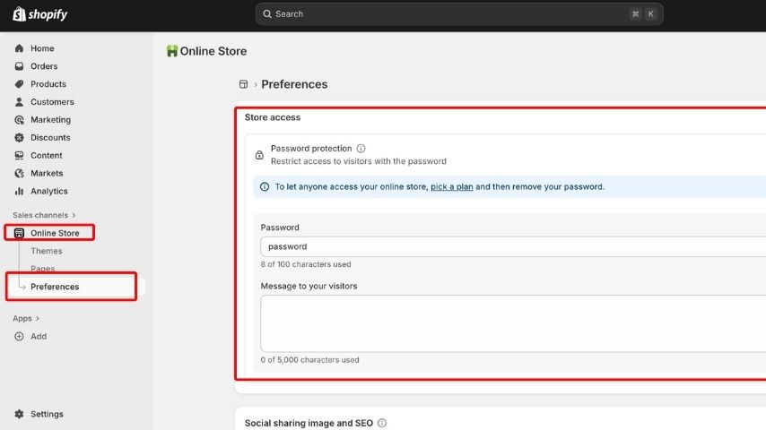
Task: Click the Markets globe icon
Action: coord(19,173)
